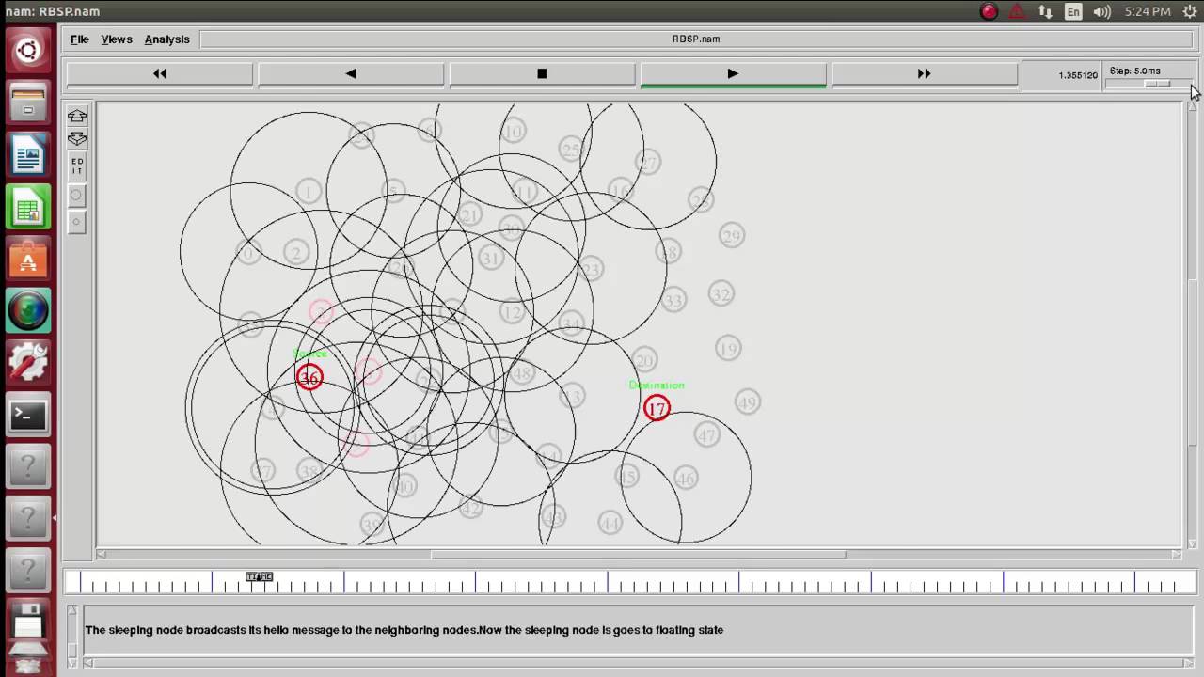This screenshot has width=1204, height=677.
Task: Click node 32 in the topology
Action: point(721,294)
